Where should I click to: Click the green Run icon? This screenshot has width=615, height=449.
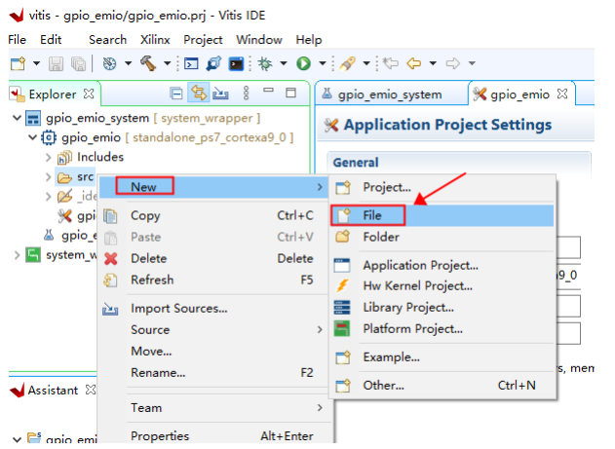(303, 63)
